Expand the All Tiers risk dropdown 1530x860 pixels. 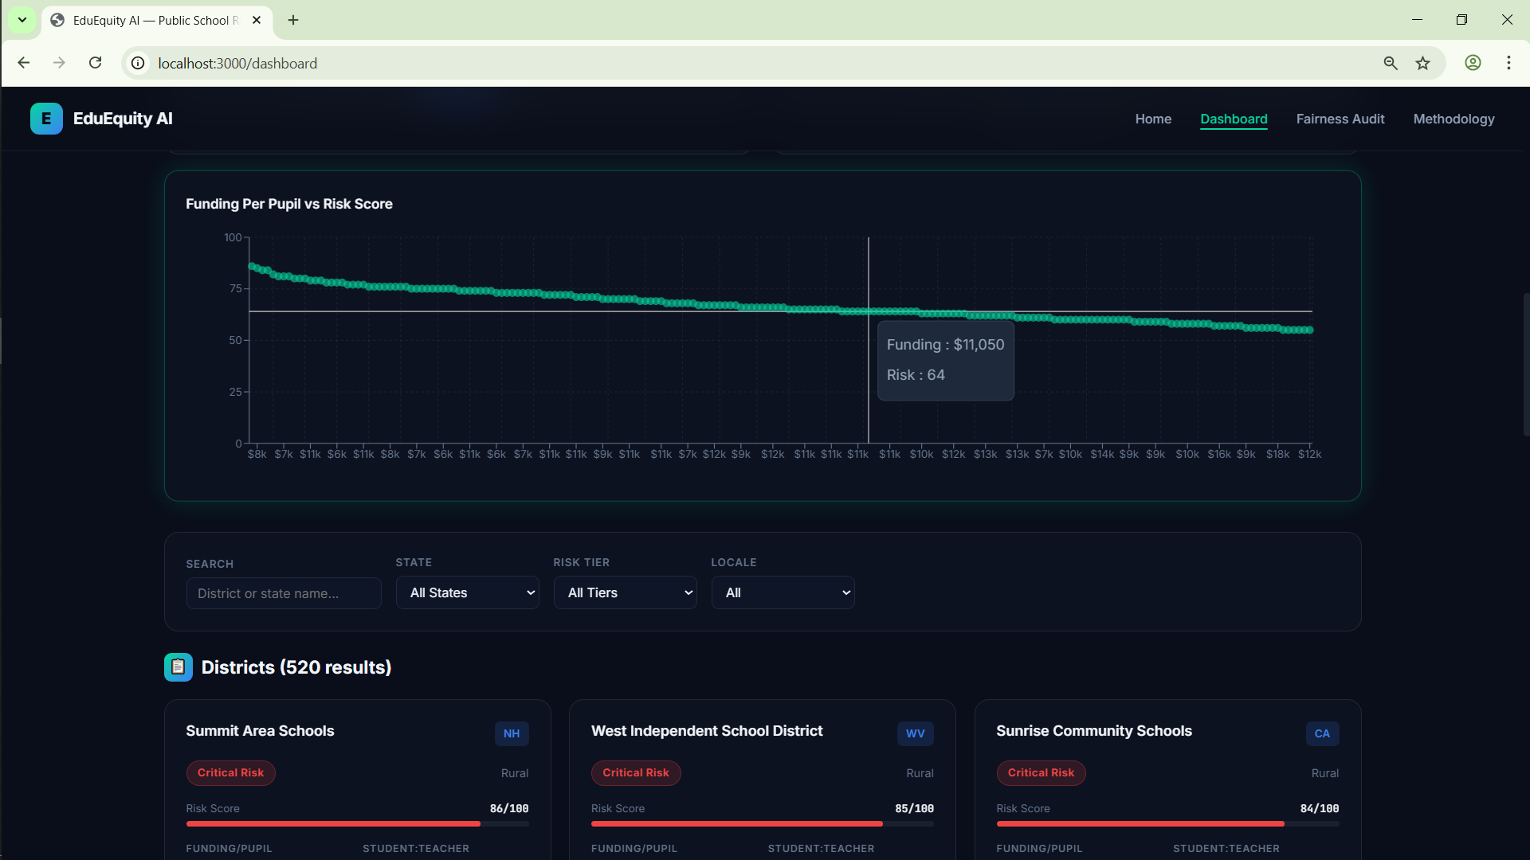[x=626, y=592]
